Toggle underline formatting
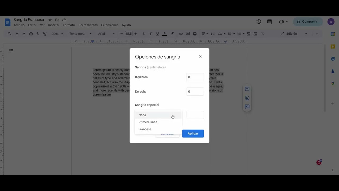The image size is (339, 191). (x=157, y=34)
